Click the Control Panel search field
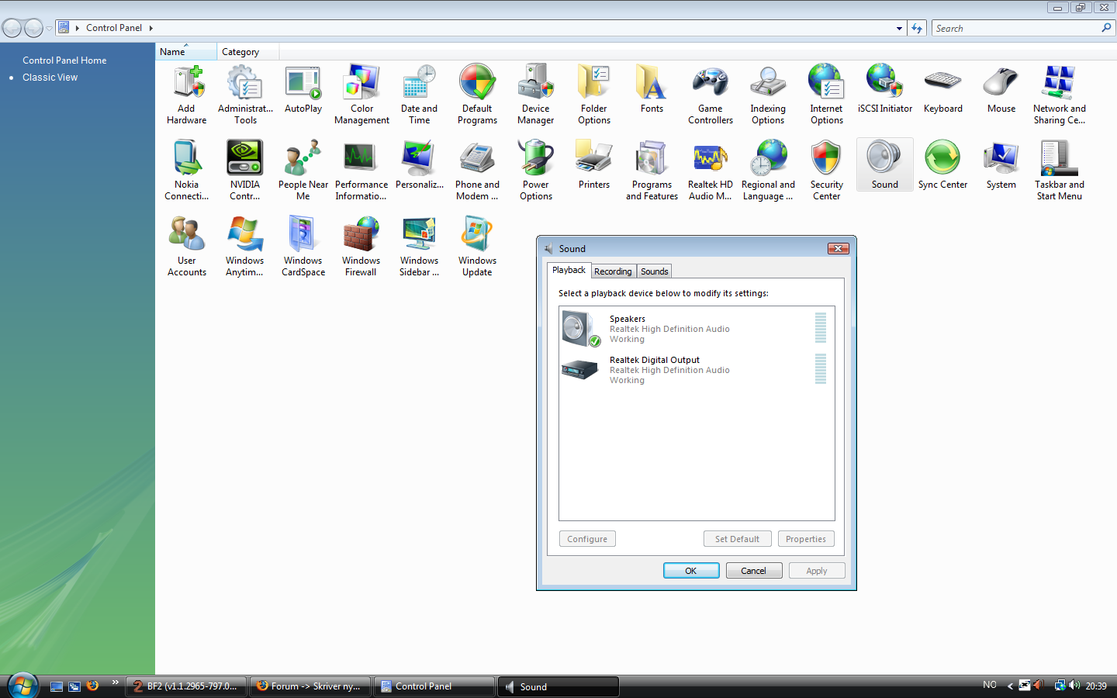The width and height of the screenshot is (1117, 698). (1016, 28)
